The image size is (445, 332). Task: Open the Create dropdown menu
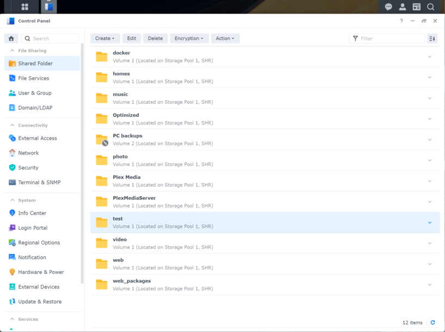105,39
